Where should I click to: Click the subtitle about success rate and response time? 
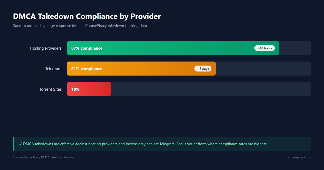click(80, 26)
